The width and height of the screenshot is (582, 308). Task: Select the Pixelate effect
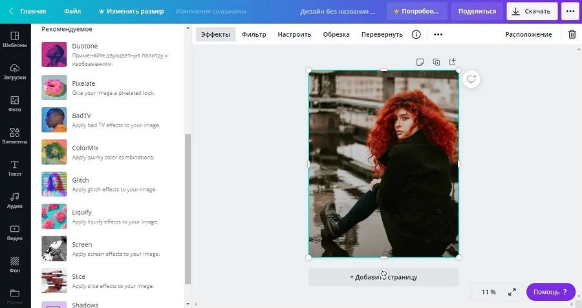click(107, 87)
